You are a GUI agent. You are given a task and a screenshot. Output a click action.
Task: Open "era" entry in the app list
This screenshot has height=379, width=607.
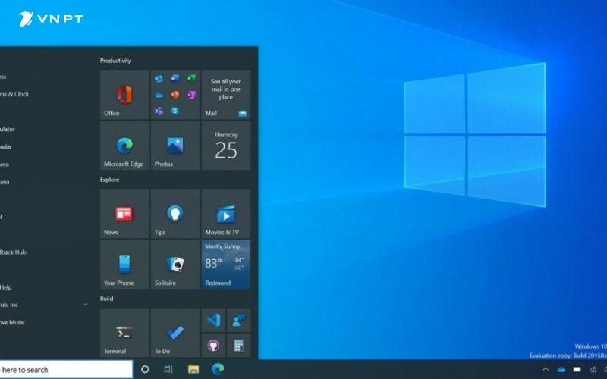(x=5, y=164)
